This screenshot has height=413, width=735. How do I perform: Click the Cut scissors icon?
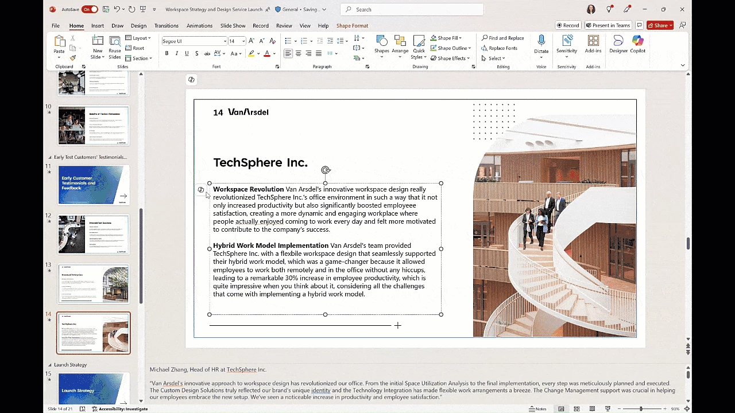pyautogui.click(x=73, y=38)
